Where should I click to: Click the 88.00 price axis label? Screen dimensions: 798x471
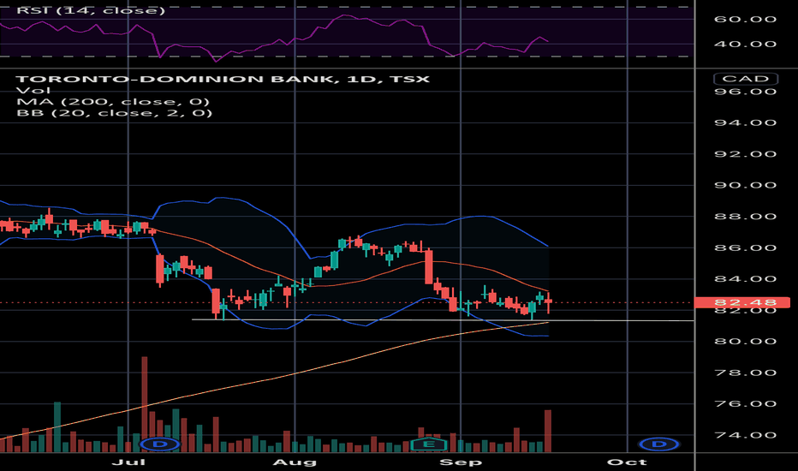746,217
